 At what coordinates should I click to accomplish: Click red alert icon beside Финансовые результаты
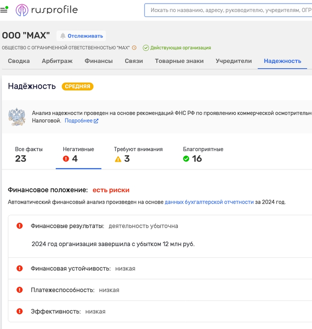pos(20,226)
